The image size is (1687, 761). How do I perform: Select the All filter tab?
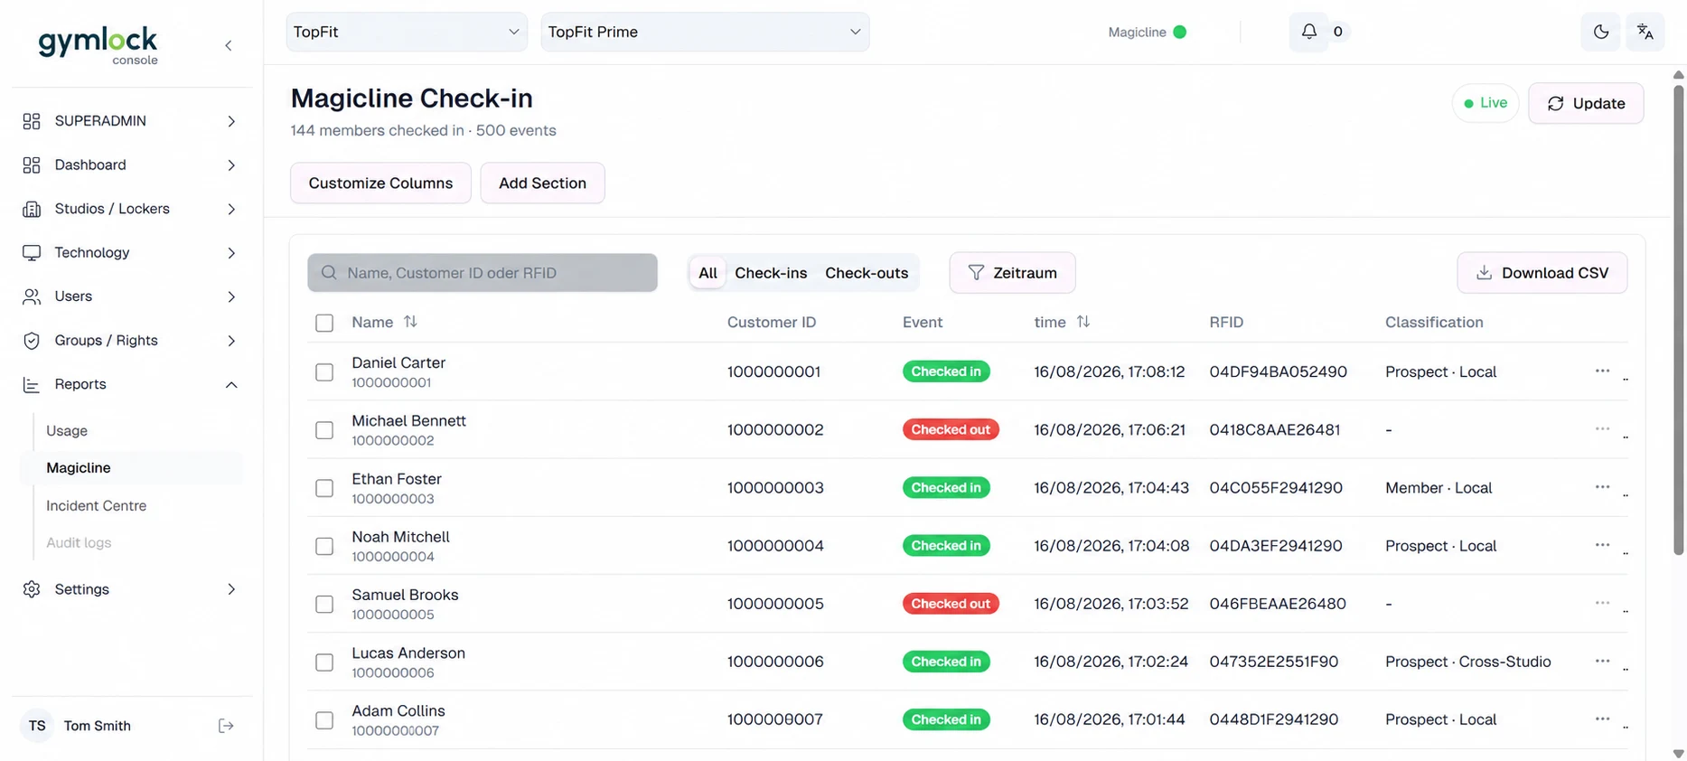pyautogui.click(x=708, y=273)
